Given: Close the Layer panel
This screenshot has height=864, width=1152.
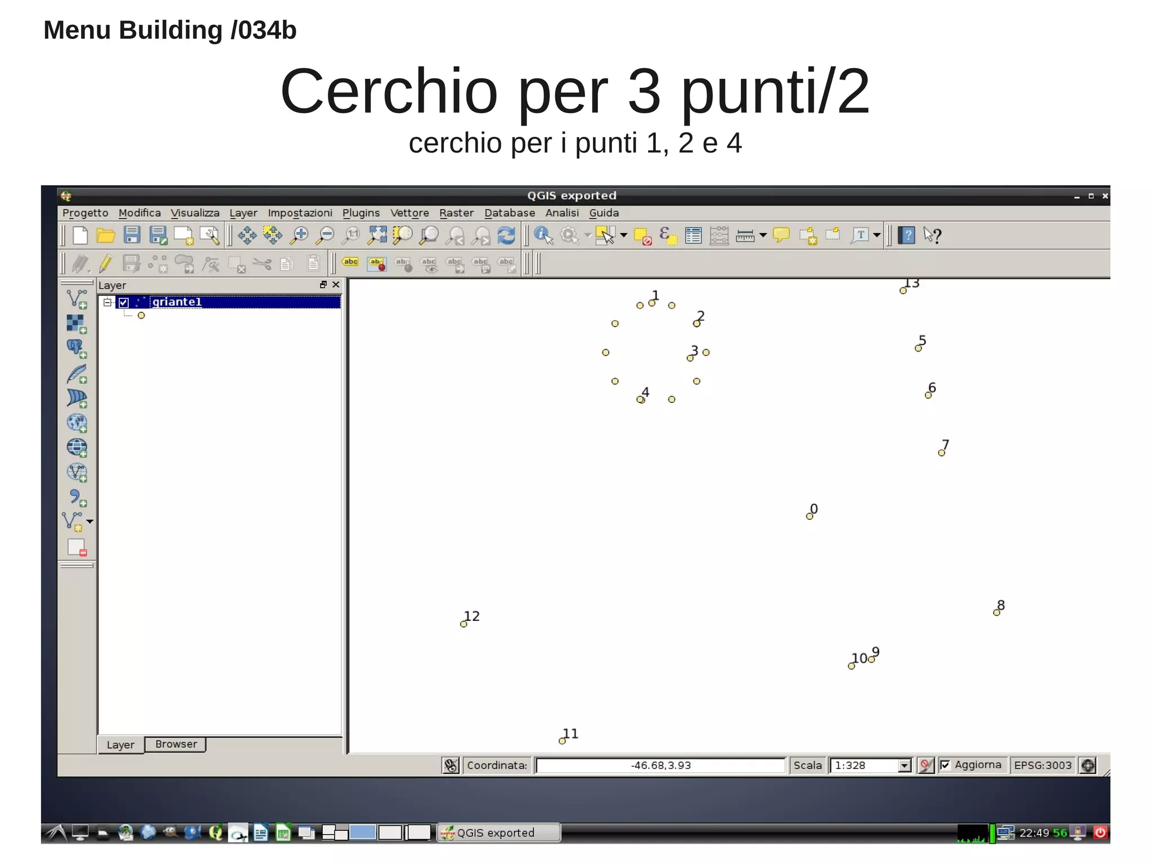Looking at the screenshot, I should click(336, 285).
